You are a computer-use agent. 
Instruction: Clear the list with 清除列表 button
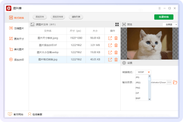point(76,17)
